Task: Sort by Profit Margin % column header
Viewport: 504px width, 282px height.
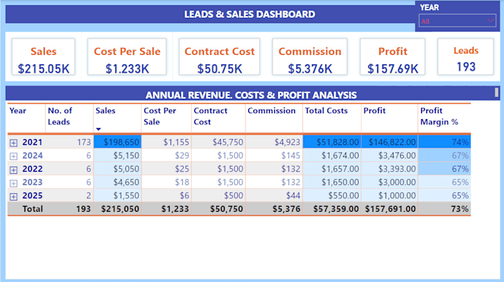Action: click(x=439, y=116)
